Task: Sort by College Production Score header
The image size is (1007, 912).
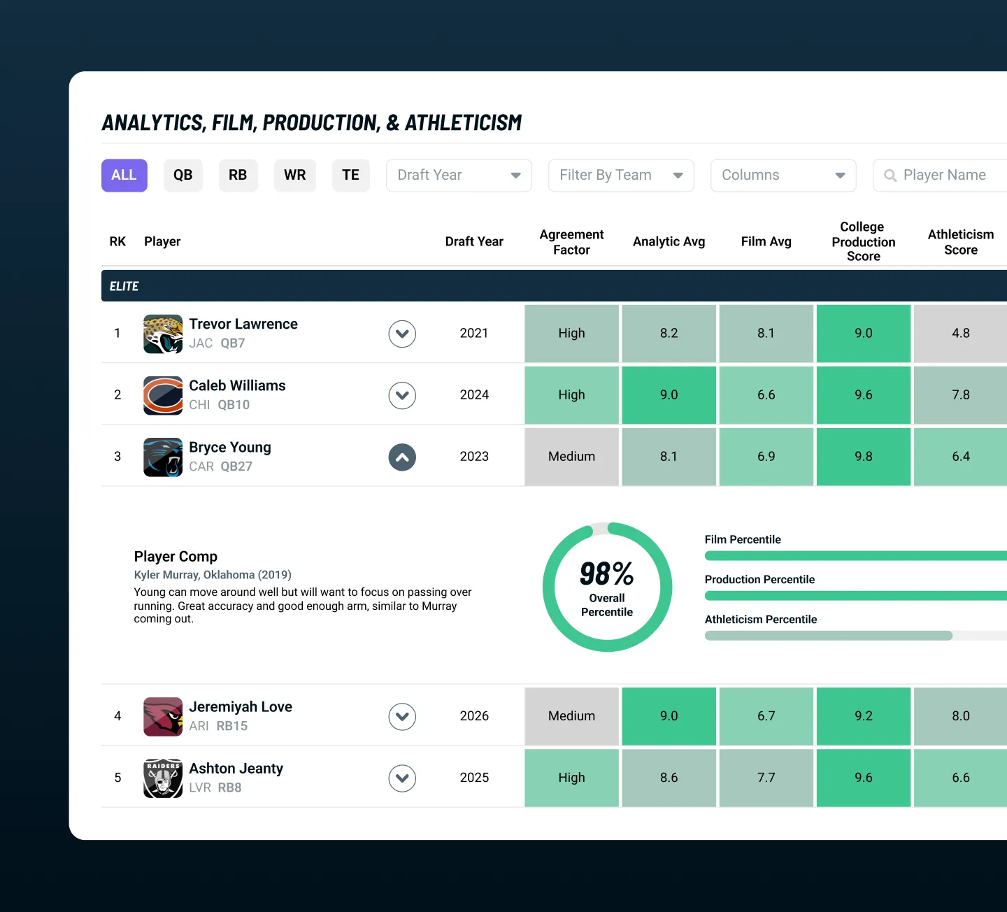Action: 863,241
